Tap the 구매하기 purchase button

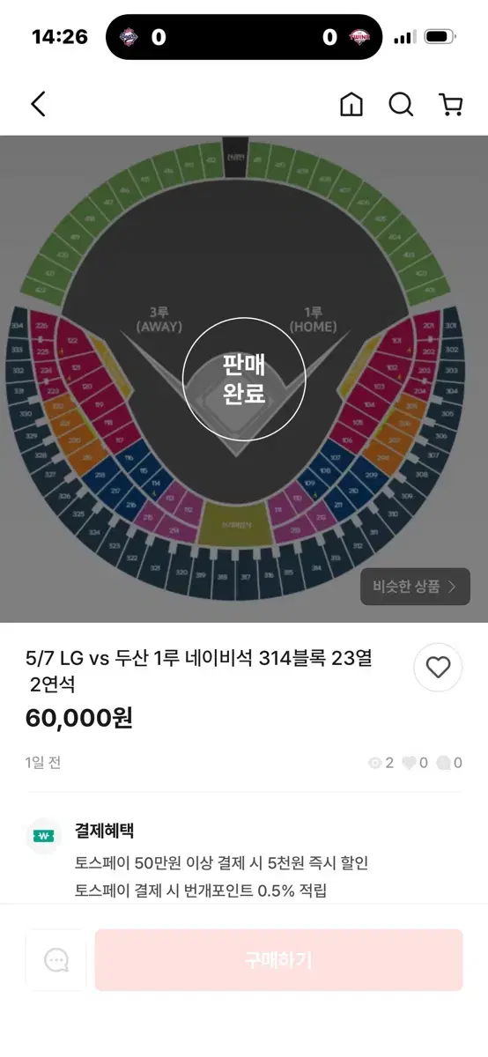coord(278,959)
